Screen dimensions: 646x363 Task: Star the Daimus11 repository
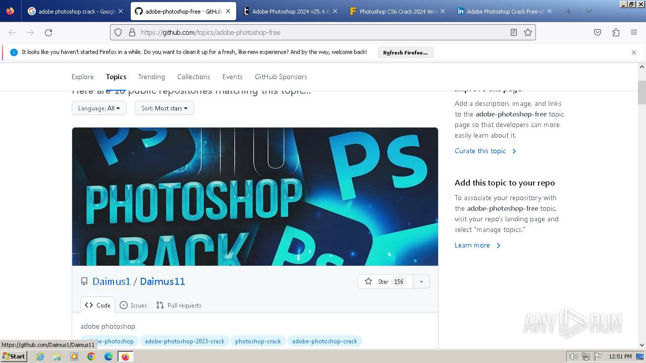click(x=386, y=281)
